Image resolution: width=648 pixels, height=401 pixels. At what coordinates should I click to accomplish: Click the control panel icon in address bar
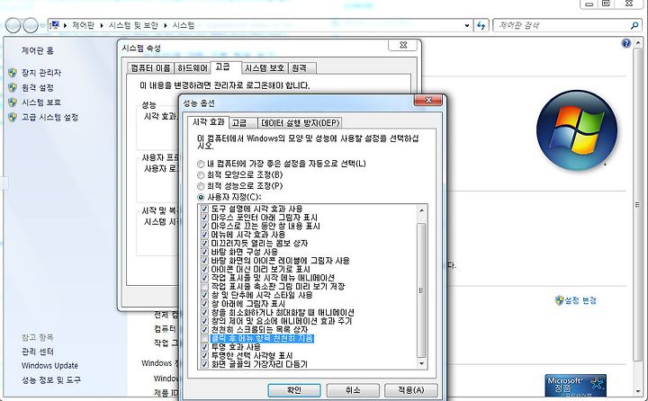coord(55,25)
